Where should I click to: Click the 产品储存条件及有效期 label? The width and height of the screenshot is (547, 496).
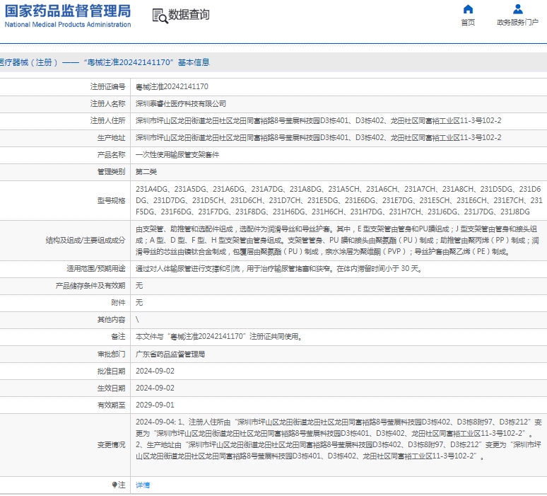(90, 286)
